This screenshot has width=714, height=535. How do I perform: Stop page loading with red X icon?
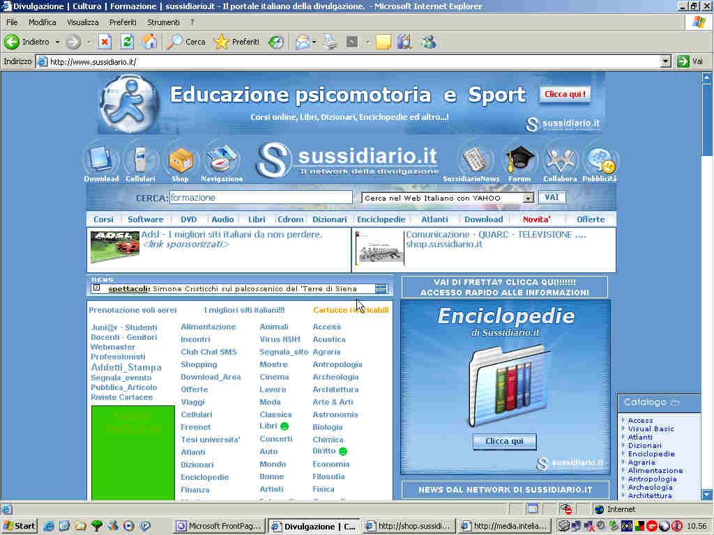[x=105, y=42]
